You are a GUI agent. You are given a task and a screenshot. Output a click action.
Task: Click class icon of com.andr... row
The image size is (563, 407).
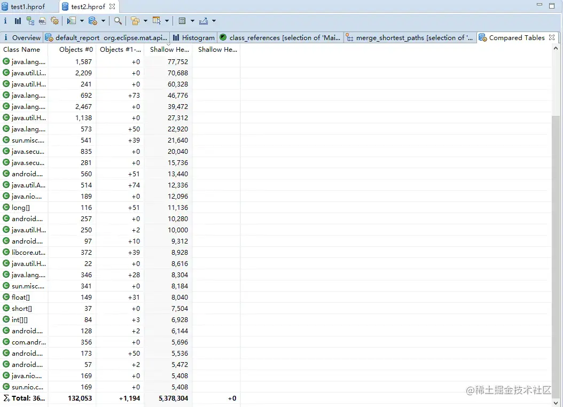[x=6, y=342]
